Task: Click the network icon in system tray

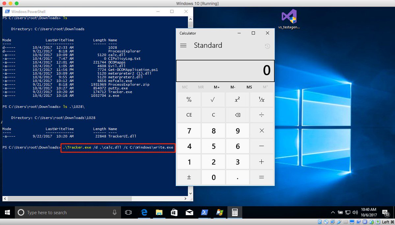Action: [x=348, y=213]
